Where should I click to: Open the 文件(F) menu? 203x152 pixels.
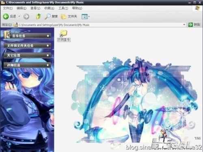8,8
